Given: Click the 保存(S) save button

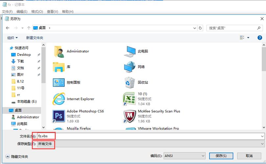Looking at the screenshot, I should point(221,156).
